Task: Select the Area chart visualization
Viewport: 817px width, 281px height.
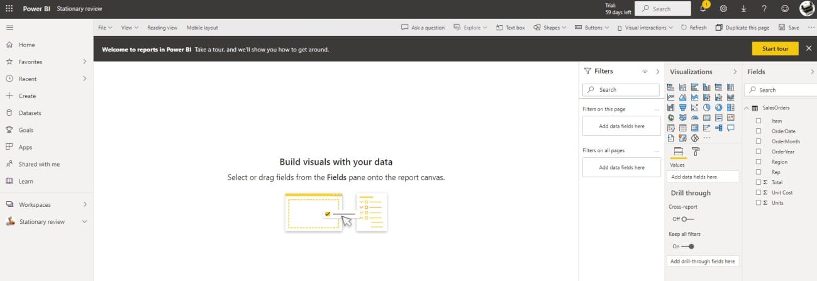Action: click(682, 97)
